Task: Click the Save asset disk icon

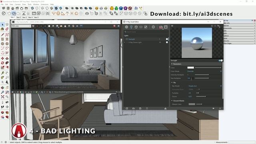Action: 140,108
